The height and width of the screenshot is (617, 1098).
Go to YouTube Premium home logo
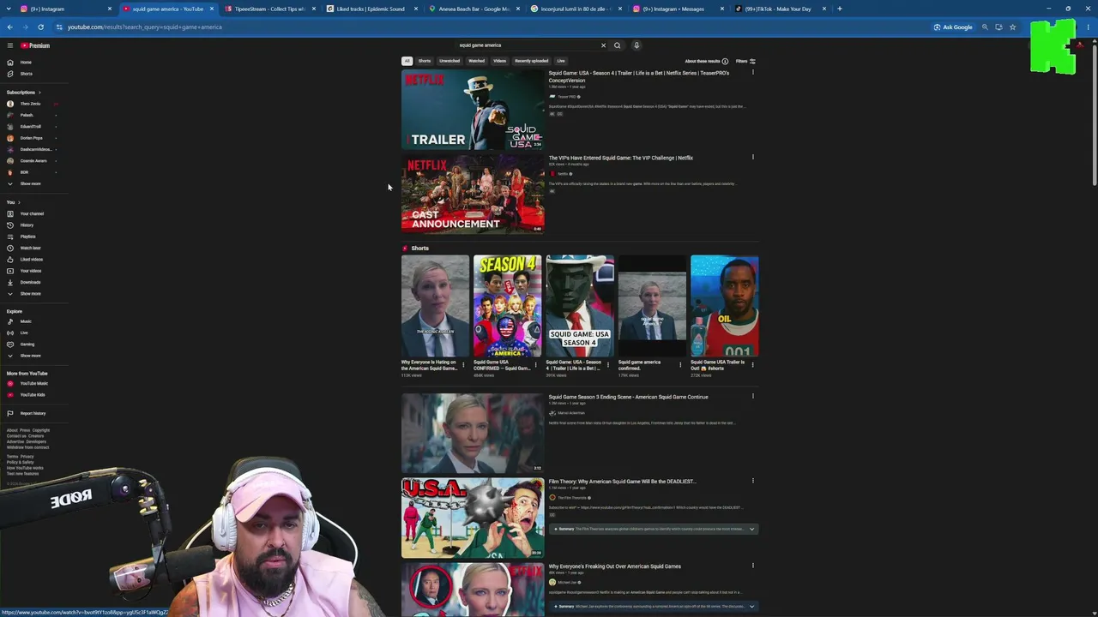tap(35, 45)
